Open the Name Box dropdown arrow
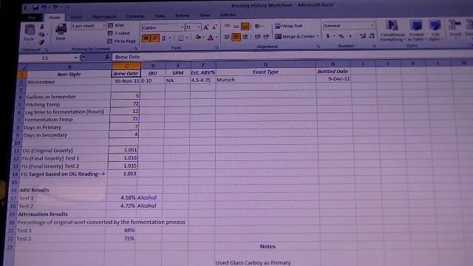This screenshot has width=473, height=266. point(75,58)
